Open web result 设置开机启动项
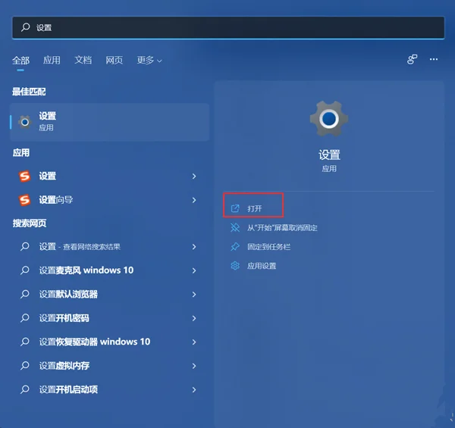Screen dimensions: 455x428 (109, 390)
